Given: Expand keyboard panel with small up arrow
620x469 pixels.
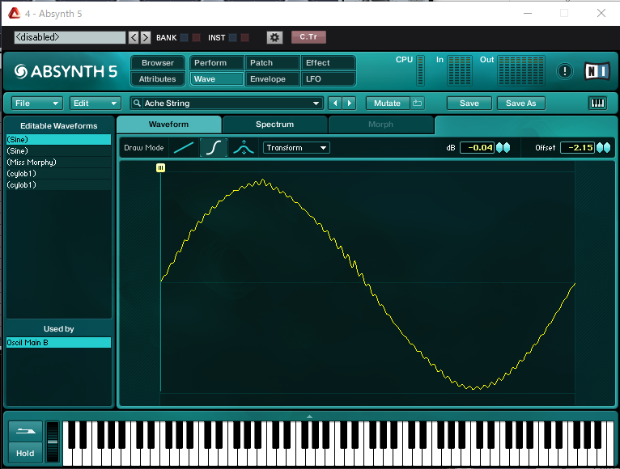Looking at the screenshot, I should 310,416.
